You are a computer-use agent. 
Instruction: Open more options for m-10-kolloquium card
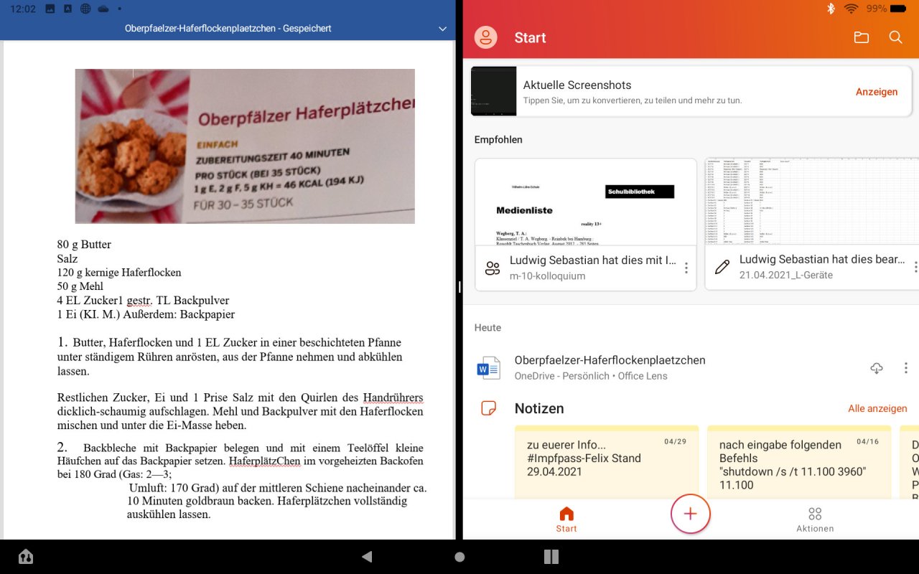click(686, 268)
